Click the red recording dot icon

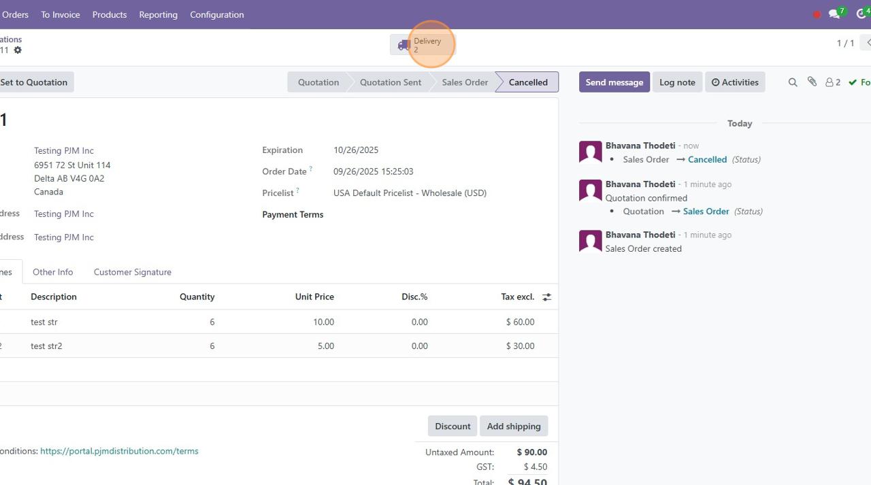tap(817, 14)
